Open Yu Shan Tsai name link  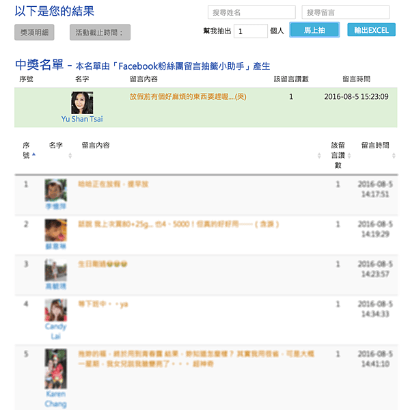(x=82, y=118)
